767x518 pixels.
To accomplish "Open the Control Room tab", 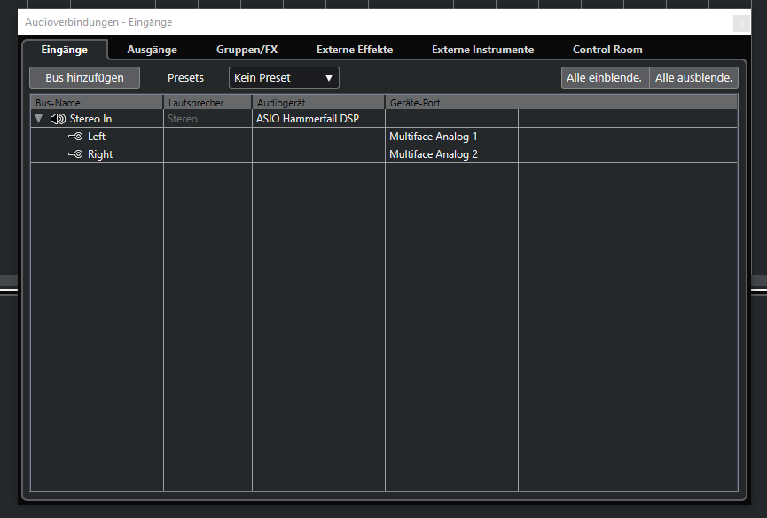I will [607, 50].
